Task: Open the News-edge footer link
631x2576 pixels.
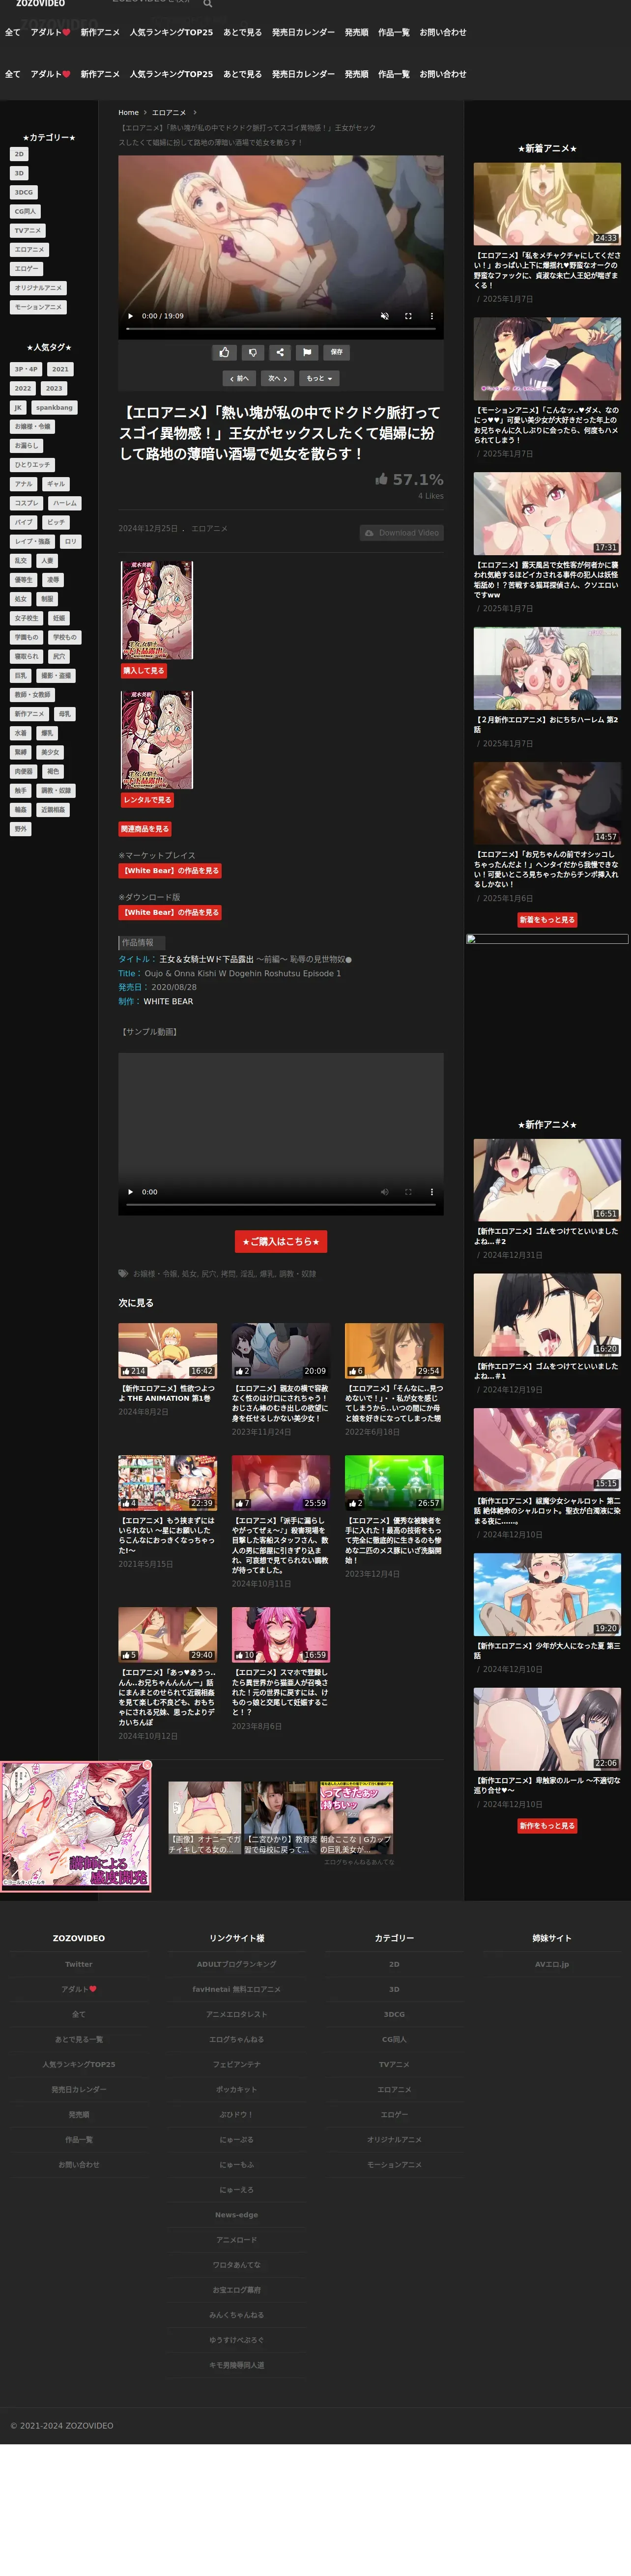Action: [x=236, y=2215]
